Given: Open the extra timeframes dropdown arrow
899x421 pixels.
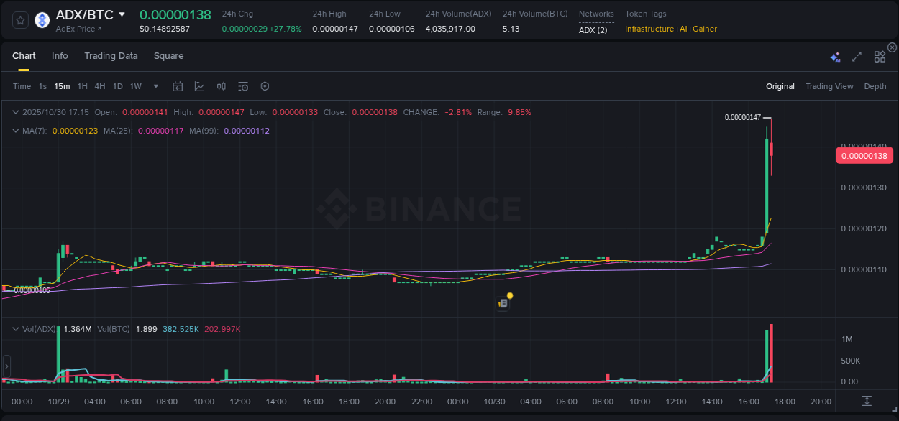Looking at the screenshot, I should [155, 85].
